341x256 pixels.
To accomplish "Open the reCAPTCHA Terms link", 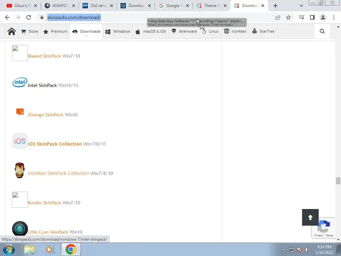I will point(329,235).
